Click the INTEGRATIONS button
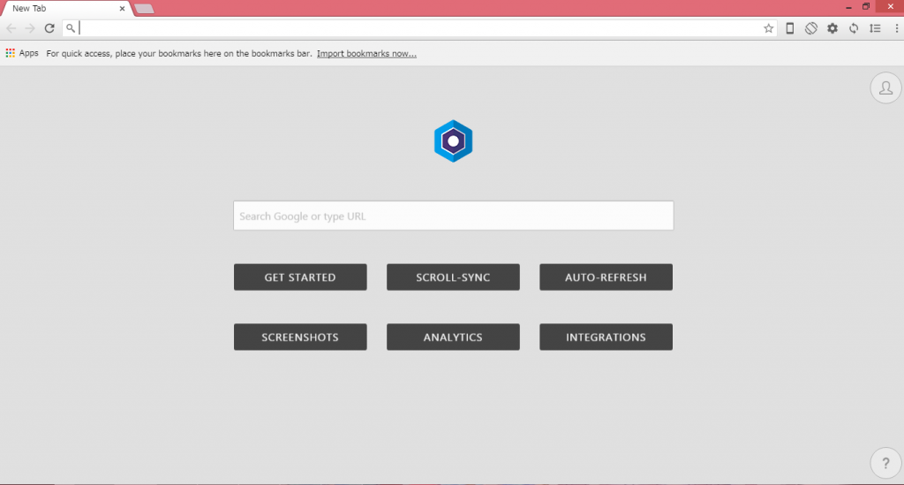The height and width of the screenshot is (485, 904). 606,337
